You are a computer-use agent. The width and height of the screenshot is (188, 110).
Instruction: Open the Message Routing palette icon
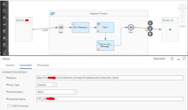[4, 51]
